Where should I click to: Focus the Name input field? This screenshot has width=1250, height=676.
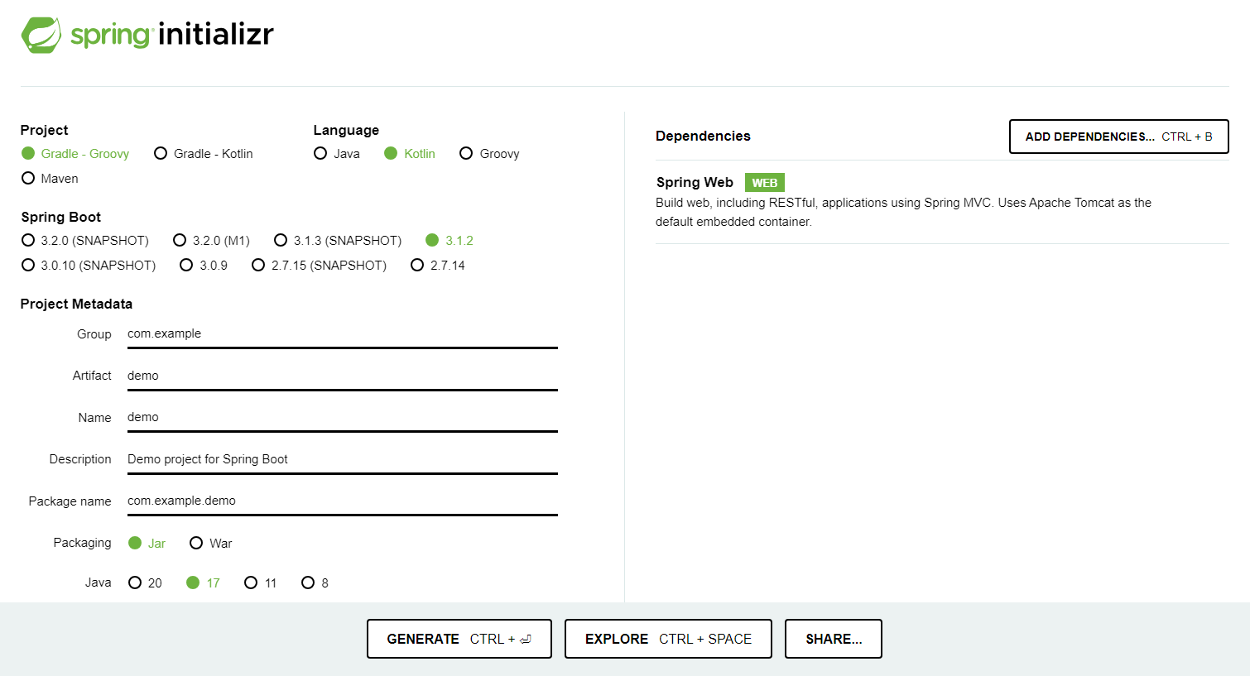pos(343,418)
